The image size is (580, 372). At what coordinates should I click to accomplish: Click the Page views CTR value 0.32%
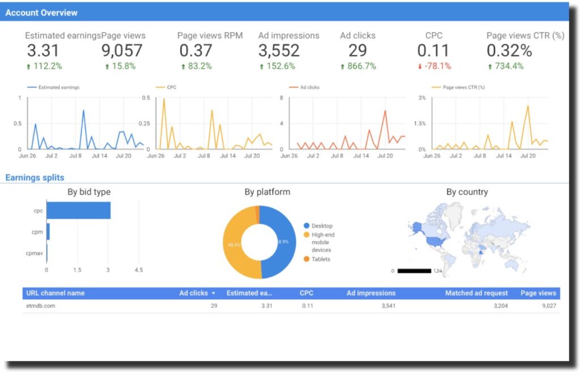(x=509, y=50)
